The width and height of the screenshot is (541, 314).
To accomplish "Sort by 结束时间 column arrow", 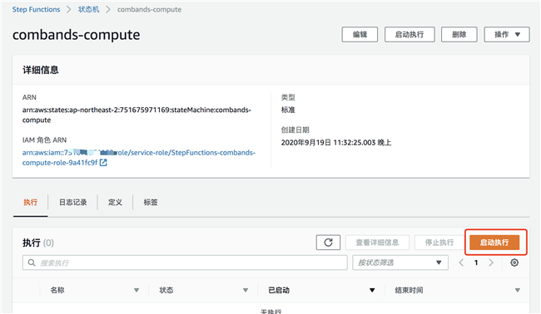I will 518,290.
